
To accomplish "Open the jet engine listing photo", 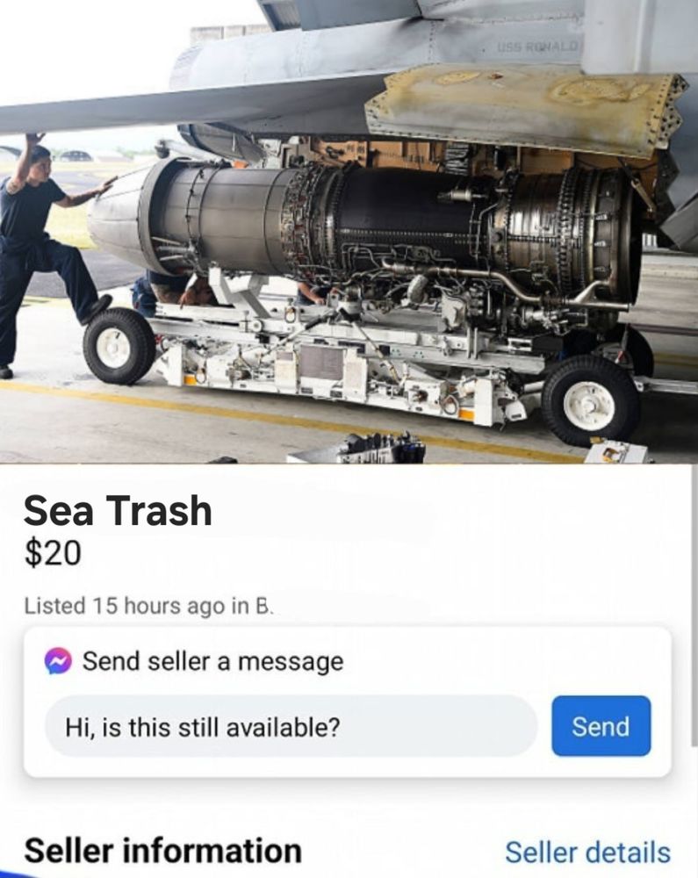I will [349, 232].
